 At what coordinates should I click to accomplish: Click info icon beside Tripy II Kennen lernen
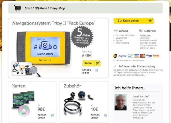97,70
